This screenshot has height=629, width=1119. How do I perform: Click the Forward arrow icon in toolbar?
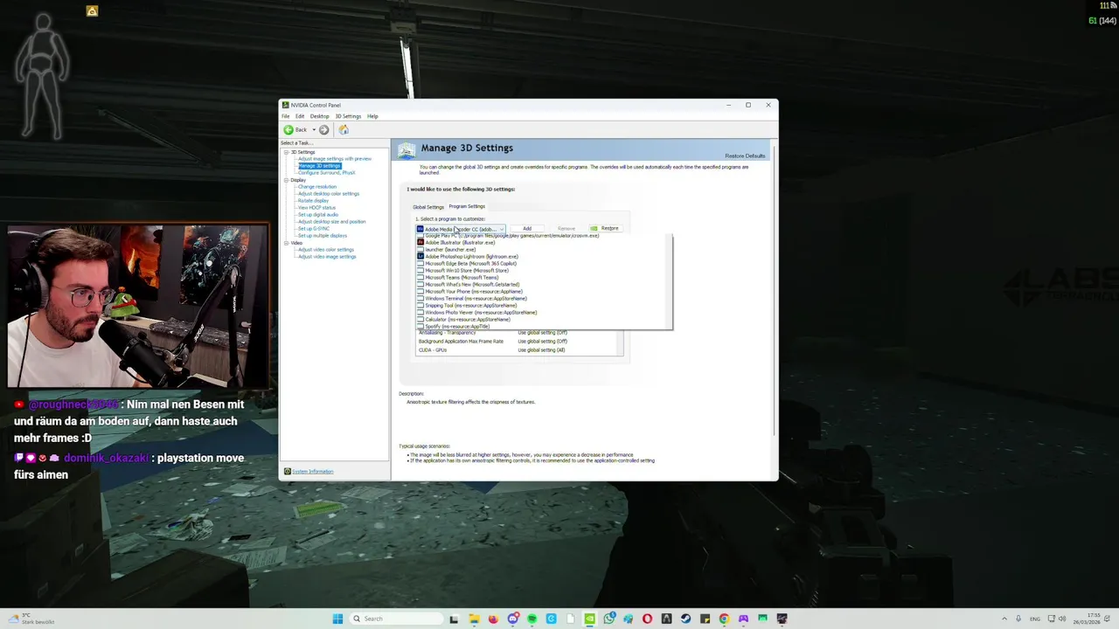point(323,129)
